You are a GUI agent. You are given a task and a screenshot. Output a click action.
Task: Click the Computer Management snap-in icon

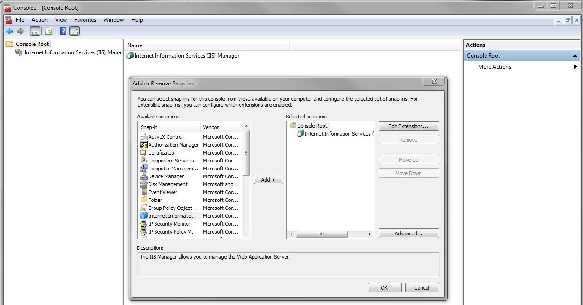144,169
